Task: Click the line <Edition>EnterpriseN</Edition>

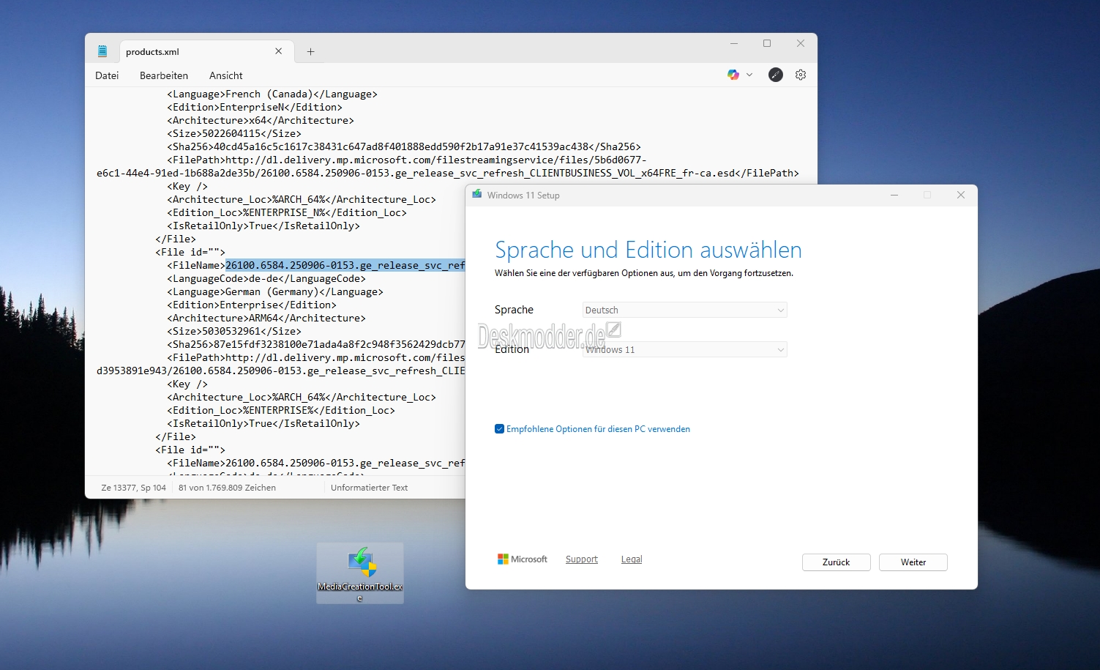Action: pyautogui.click(x=255, y=107)
